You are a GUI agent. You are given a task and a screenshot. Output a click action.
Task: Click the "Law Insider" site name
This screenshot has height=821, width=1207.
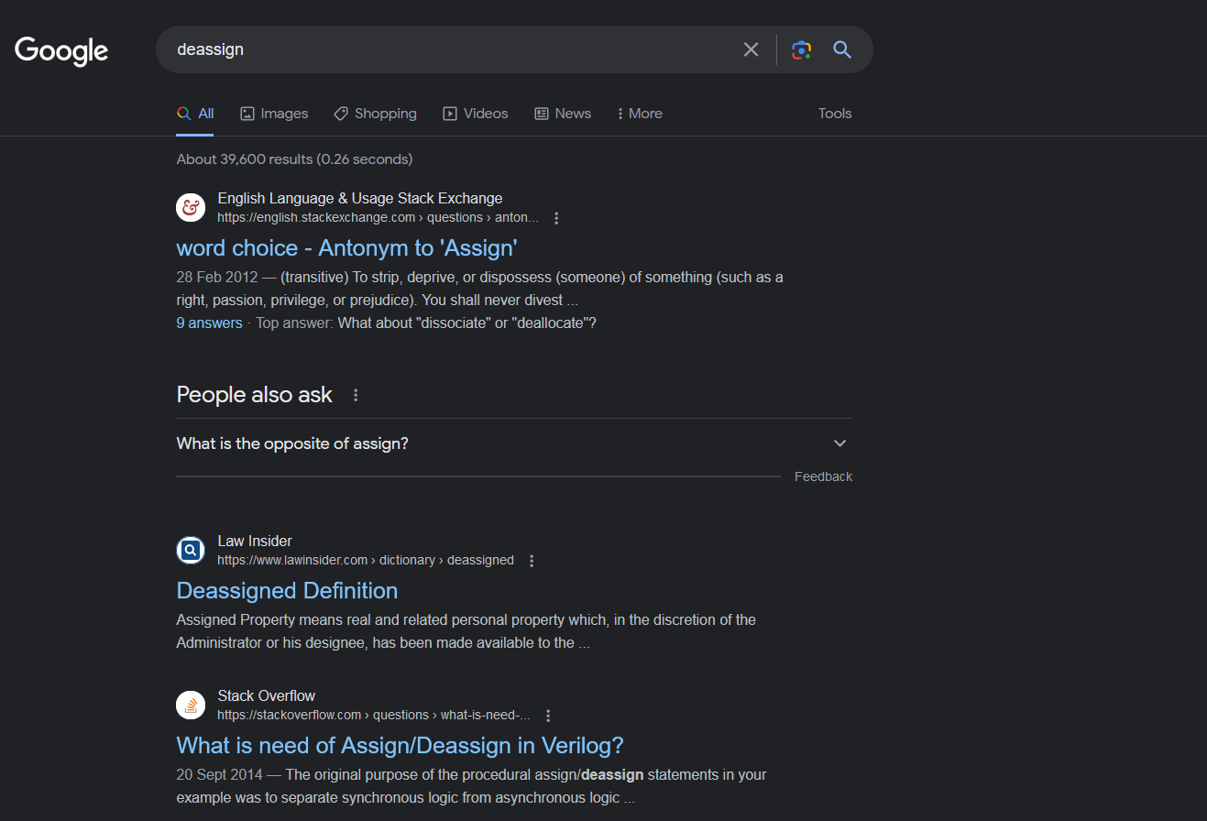255,542
